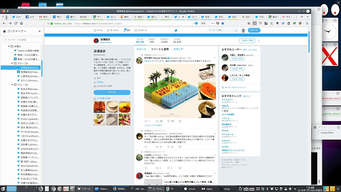Open the Twitter notifications bell

pyautogui.click(x=126, y=30)
